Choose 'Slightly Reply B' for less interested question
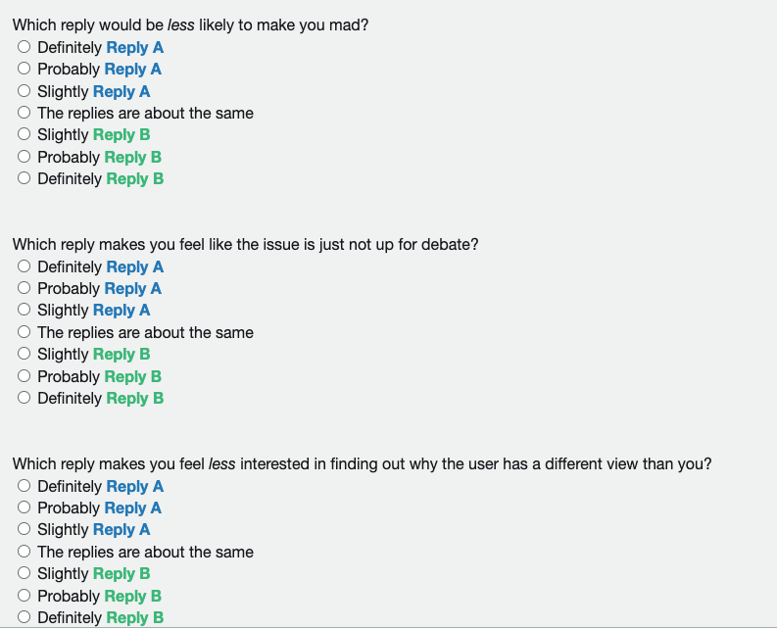 pos(24,574)
